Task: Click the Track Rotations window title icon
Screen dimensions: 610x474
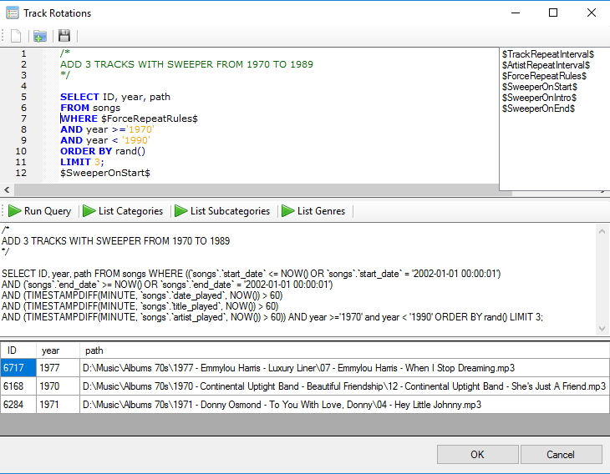Action: point(12,13)
